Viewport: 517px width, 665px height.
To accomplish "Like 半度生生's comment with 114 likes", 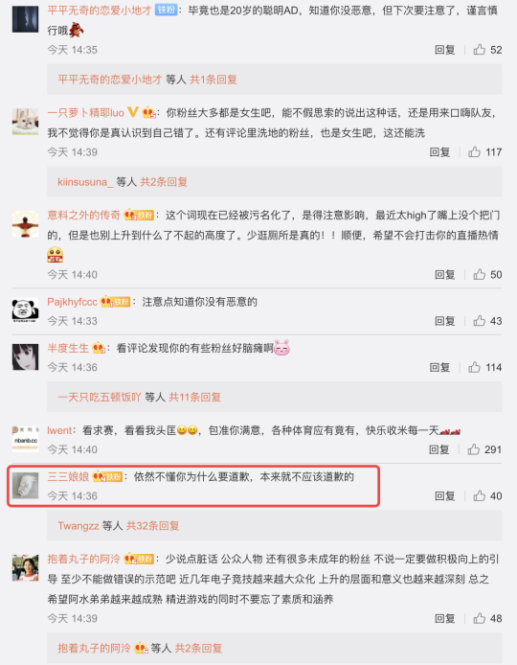I will coord(474,367).
